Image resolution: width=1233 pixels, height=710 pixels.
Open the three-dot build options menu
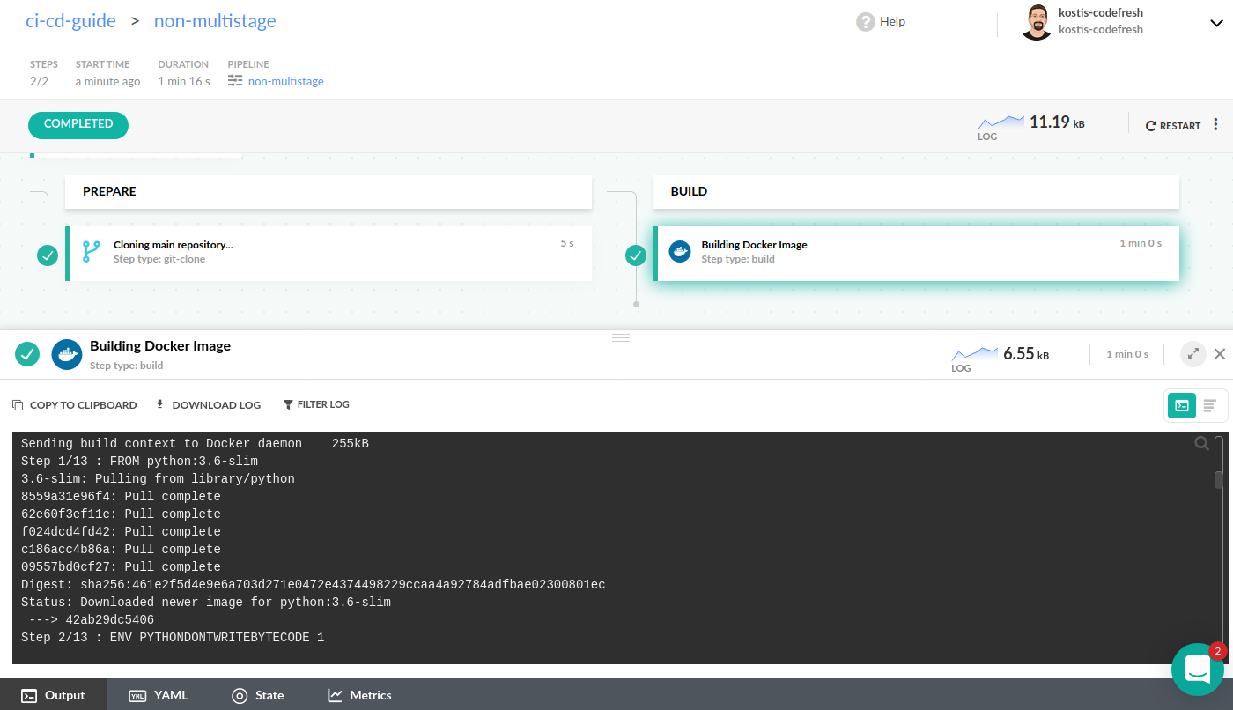pyautogui.click(x=1215, y=125)
